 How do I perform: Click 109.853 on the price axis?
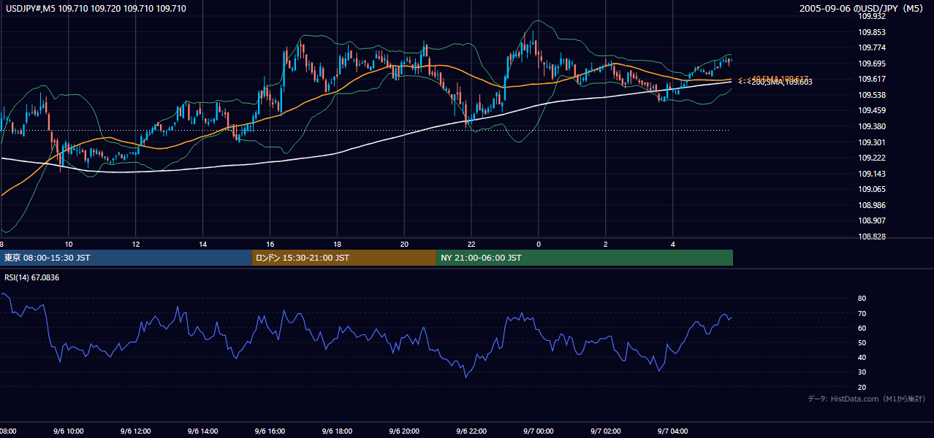871,32
